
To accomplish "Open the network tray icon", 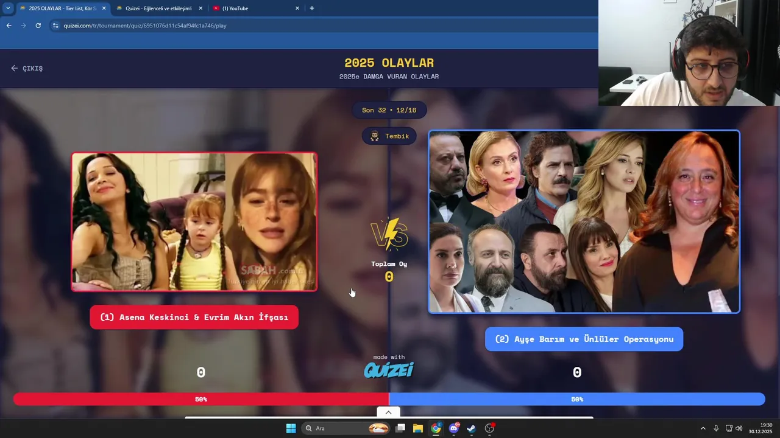I will coord(729,428).
